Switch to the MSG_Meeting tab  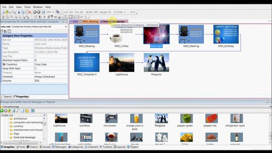pos(89,22)
